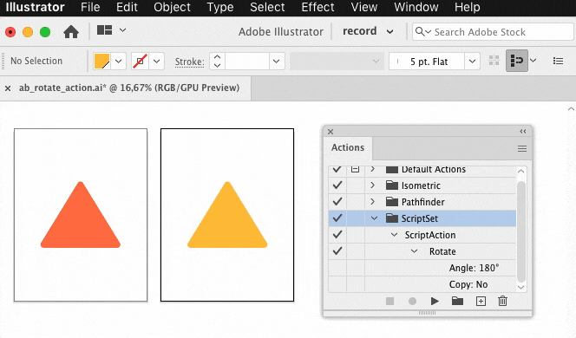Click the Play Current Selection button
576x338 pixels.
435,302
